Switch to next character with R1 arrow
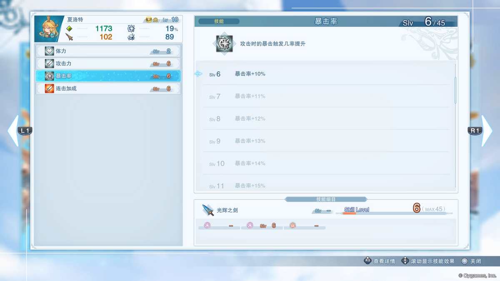Viewport: 500px width, 281px height. coord(480,131)
